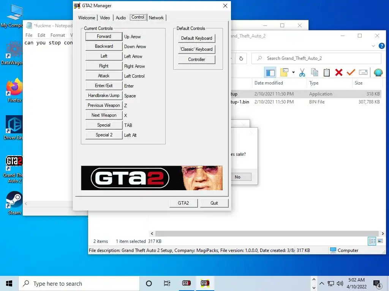Toggle the navigation pane icon in Explorer toolbar
The image size is (389, 291).
[x=270, y=72]
